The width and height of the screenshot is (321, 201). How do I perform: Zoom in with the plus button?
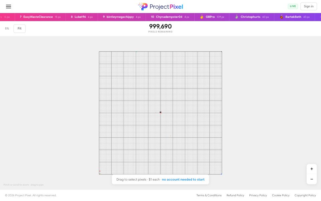coord(312,169)
